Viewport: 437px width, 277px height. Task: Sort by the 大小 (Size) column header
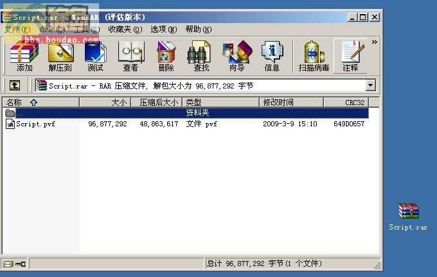[x=105, y=103]
